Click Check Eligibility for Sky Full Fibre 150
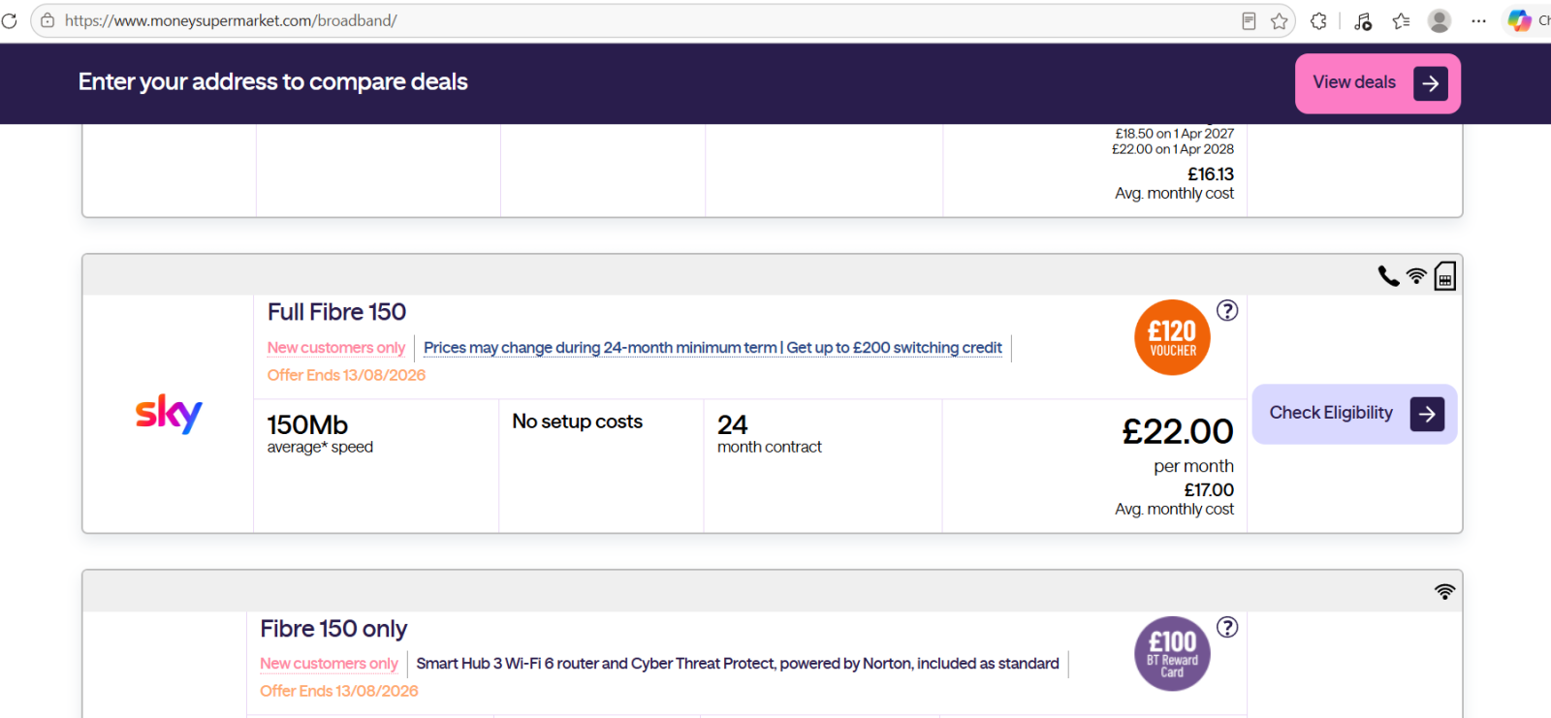1551x718 pixels. click(1354, 414)
